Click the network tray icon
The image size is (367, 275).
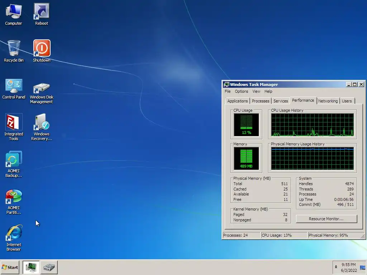pos(363,267)
